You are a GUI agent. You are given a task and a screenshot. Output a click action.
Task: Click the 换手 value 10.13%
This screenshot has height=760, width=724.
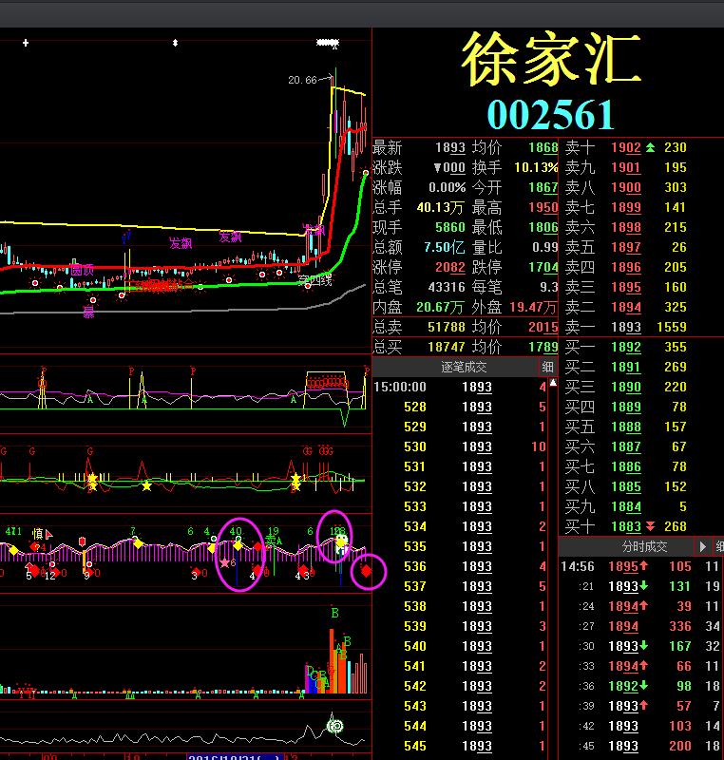(x=536, y=168)
